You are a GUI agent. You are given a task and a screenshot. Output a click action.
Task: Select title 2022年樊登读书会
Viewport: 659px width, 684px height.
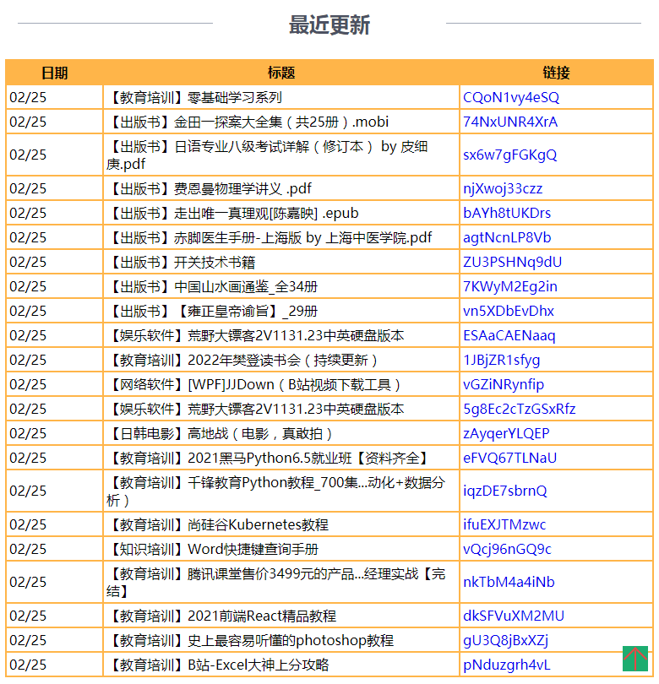click(x=242, y=360)
